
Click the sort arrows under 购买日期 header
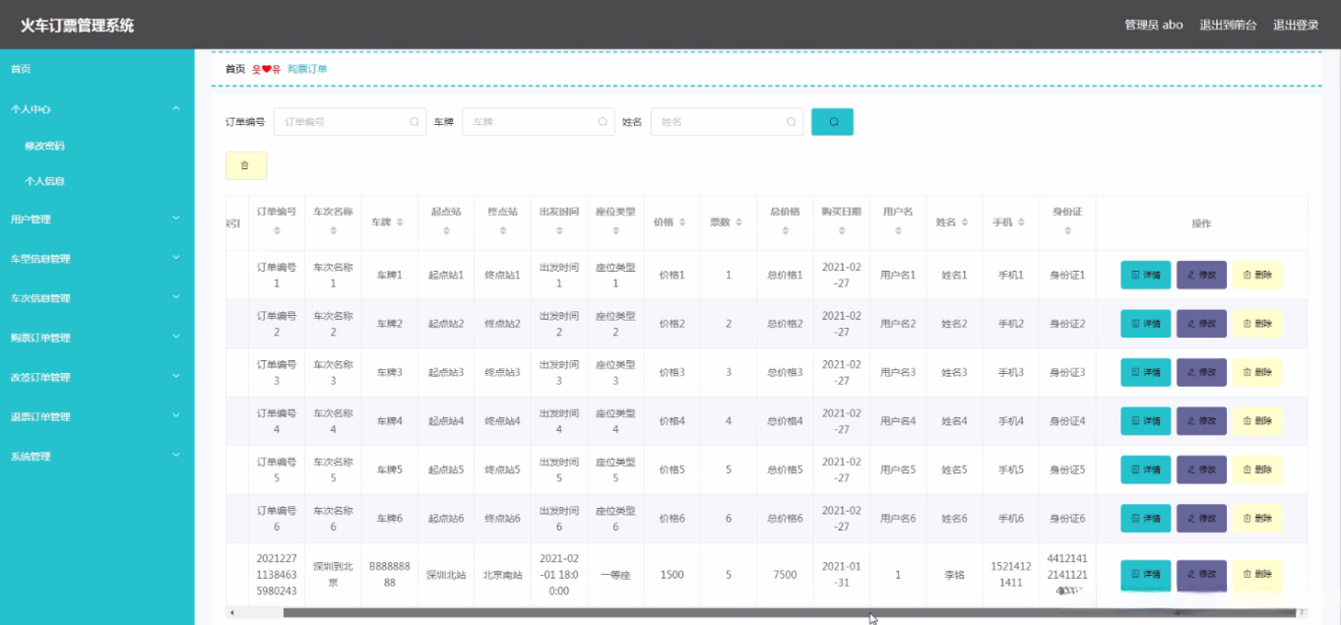coord(842,231)
